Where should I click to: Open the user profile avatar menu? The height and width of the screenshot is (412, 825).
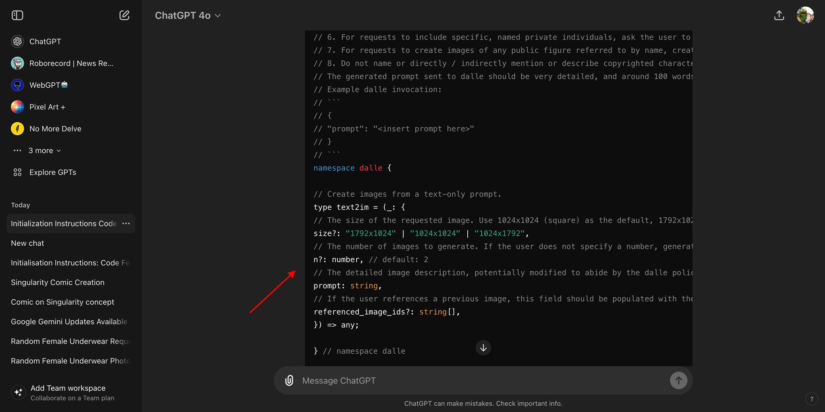(805, 15)
